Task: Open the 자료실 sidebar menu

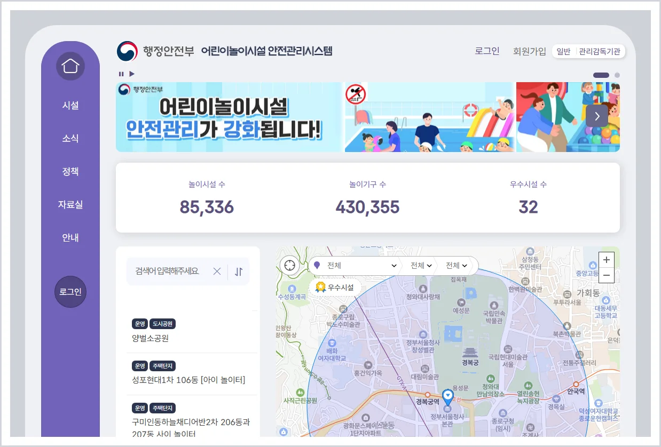Action: pos(70,204)
